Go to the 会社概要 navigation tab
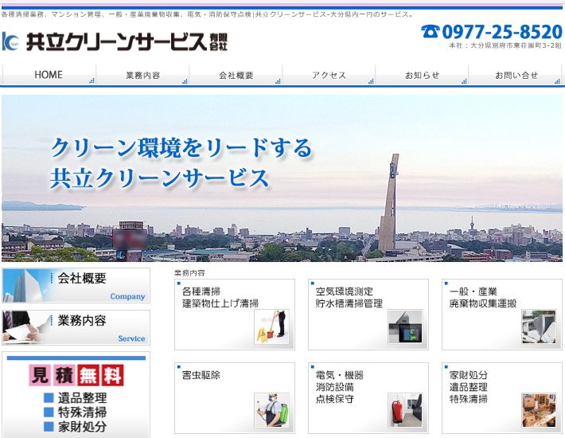This screenshot has height=438, width=565. [x=236, y=75]
